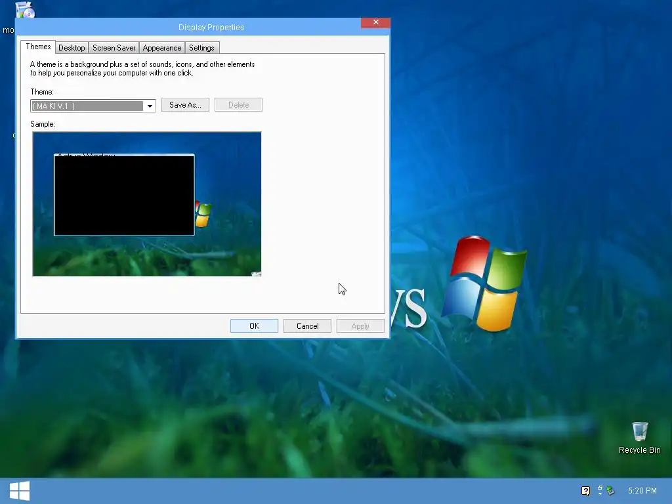Open the Recycle Bin desktop icon
The width and height of the screenshot is (672, 504).
pyautogui.click(x=639, y=438)
